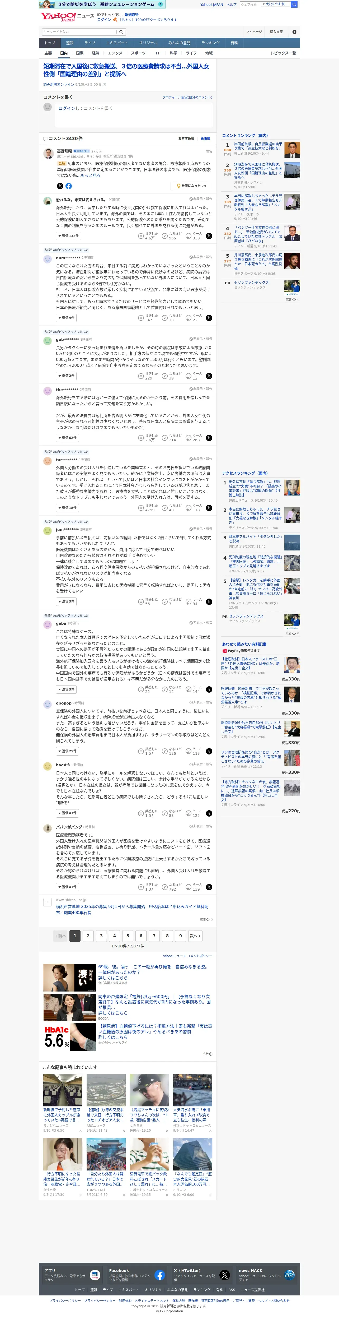Click X share icon on num******** comment
The height and width of the screenshot is (1343, 339).
coord(209,318)
